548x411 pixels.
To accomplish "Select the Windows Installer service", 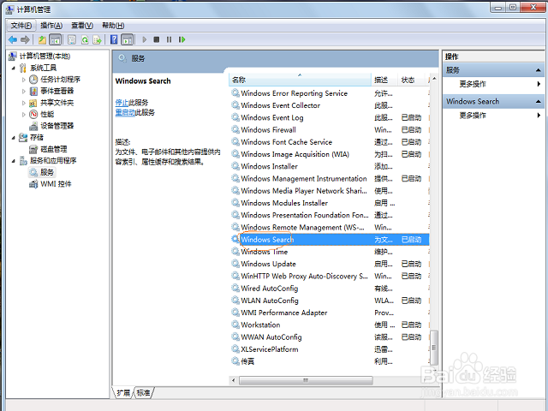I will [270, 167].
